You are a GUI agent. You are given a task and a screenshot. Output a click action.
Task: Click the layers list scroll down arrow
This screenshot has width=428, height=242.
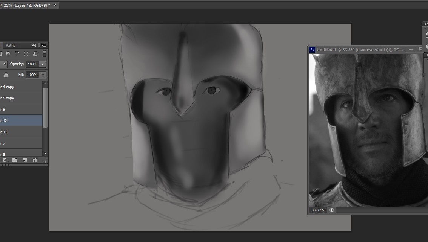(x=45, y=154)
